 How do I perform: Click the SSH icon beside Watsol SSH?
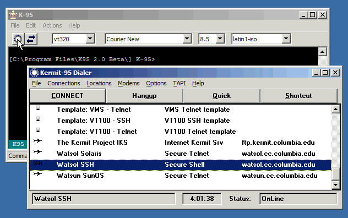[x=38, y=163]
